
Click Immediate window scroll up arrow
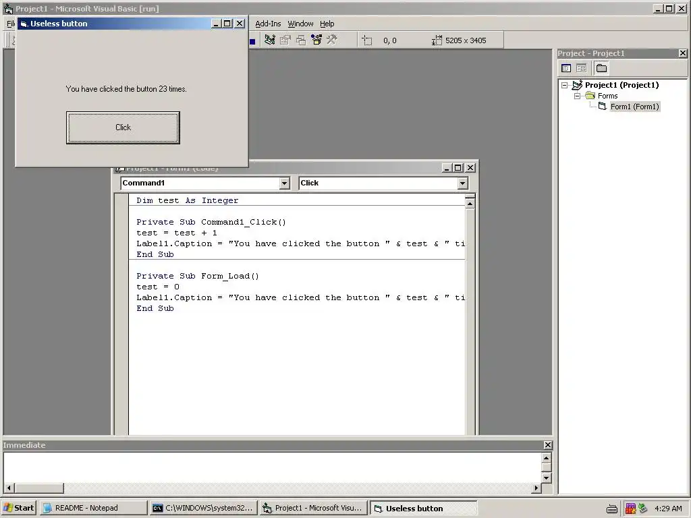[546, 458]
